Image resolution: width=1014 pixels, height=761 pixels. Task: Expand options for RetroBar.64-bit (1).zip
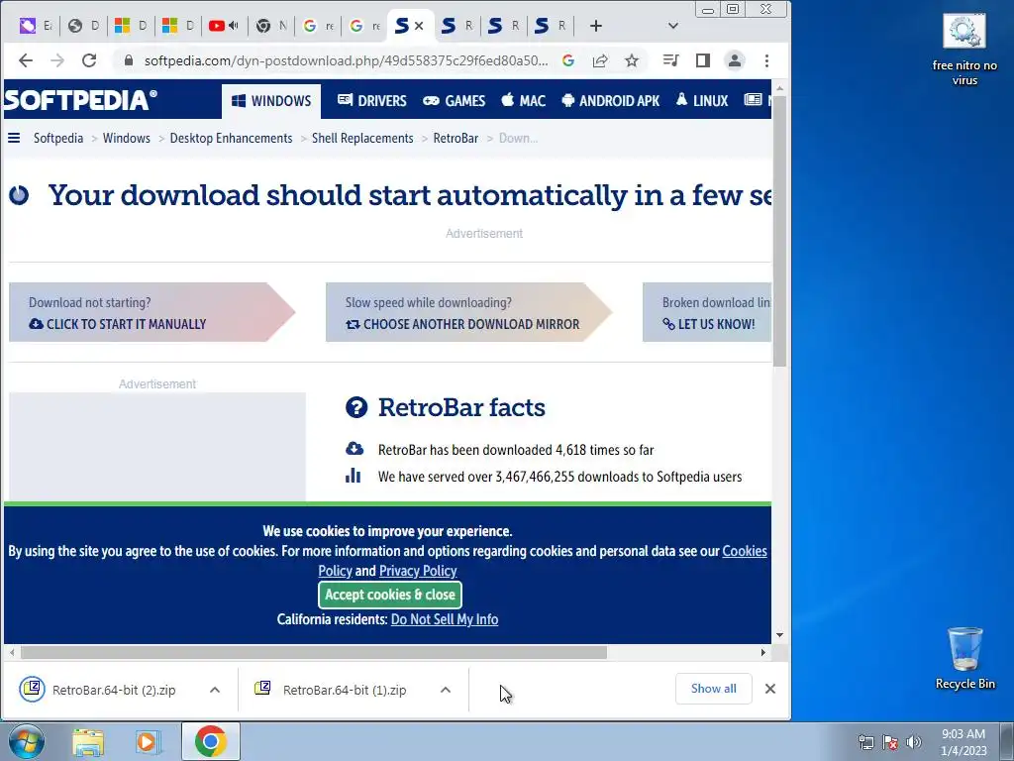446,690
